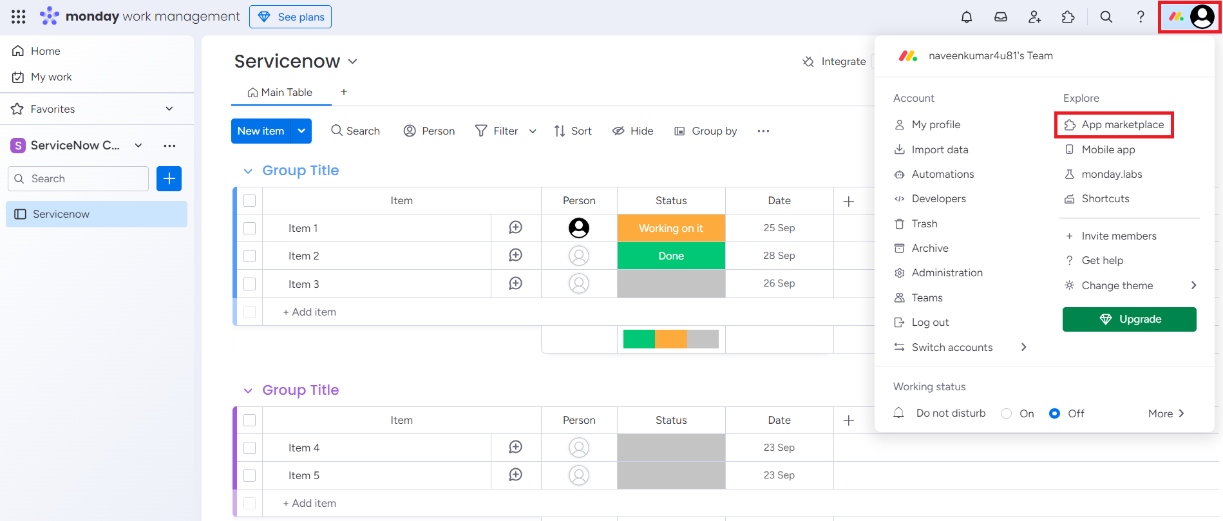The image size is (1223, 521).
Task: Select all items in second group
Action: tap(250, 421)
